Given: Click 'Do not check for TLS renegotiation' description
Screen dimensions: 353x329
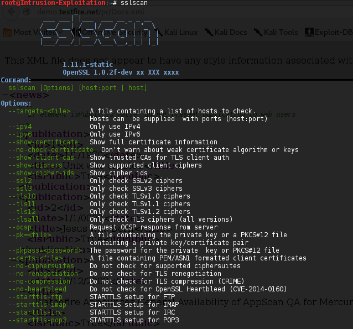Looking at the screenshot, I should click(x=155, y=273).
